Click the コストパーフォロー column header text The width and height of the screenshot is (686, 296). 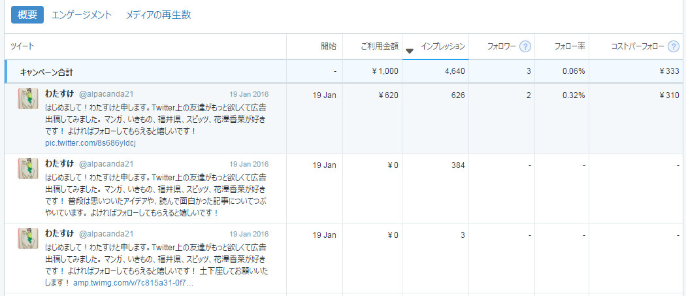click(638, 46)
